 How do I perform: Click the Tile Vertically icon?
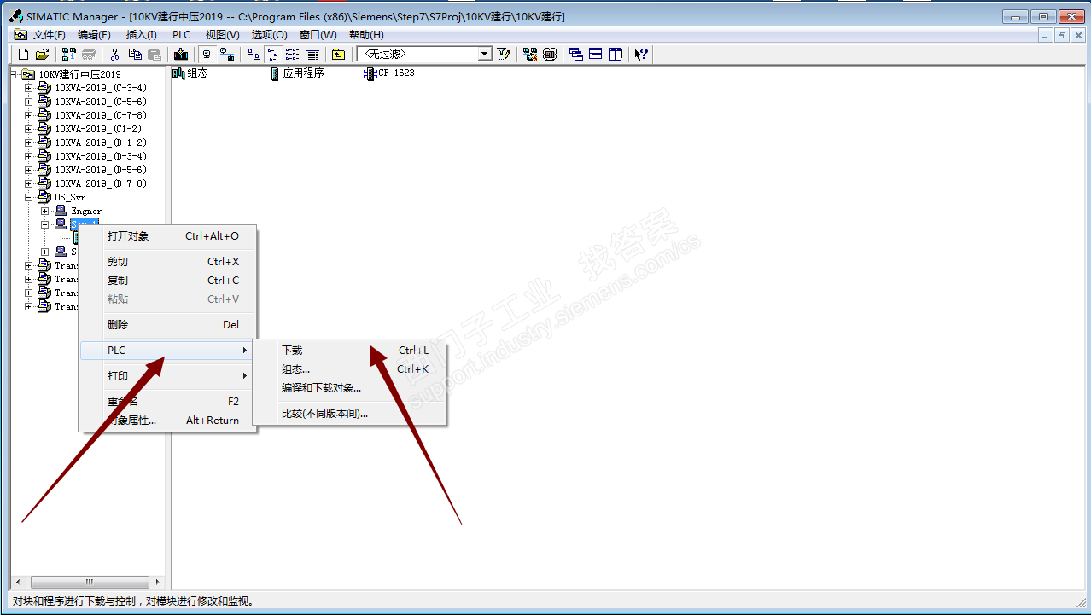(x=615, y=54)
